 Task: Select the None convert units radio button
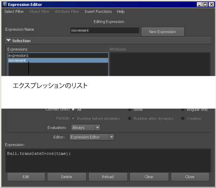click(130, 110)
